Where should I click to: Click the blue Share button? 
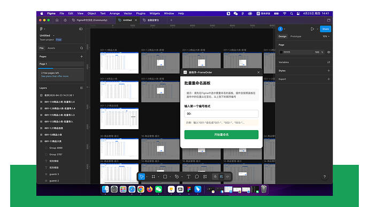[x=326, y=29]
